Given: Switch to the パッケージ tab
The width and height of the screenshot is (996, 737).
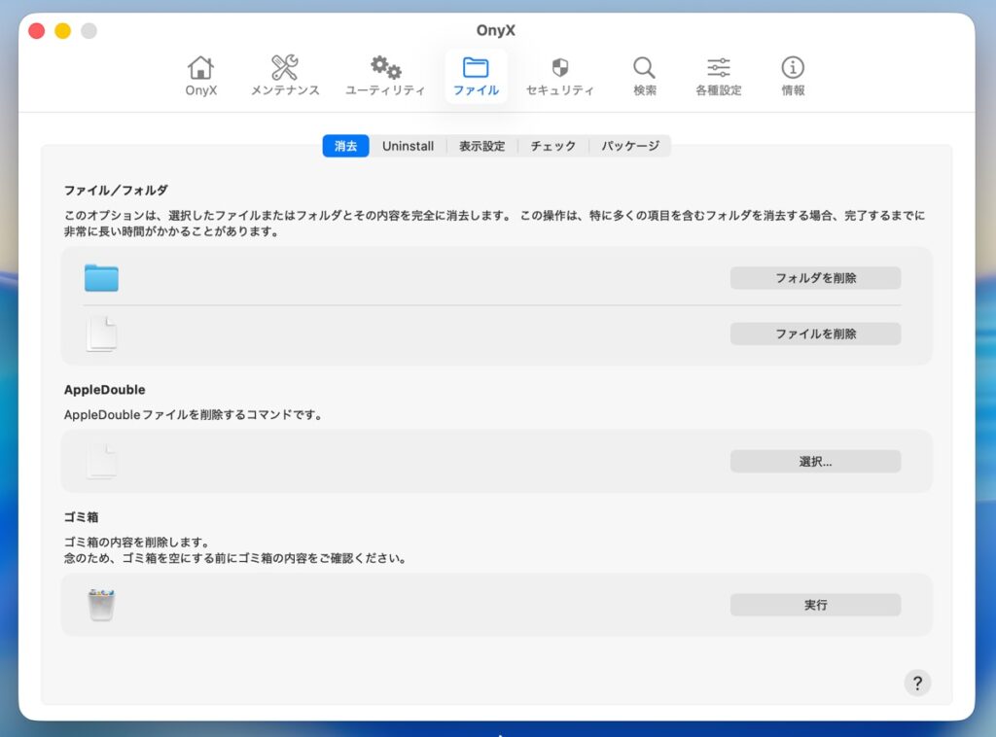Looking at the screenshot, I should point(629,146).
